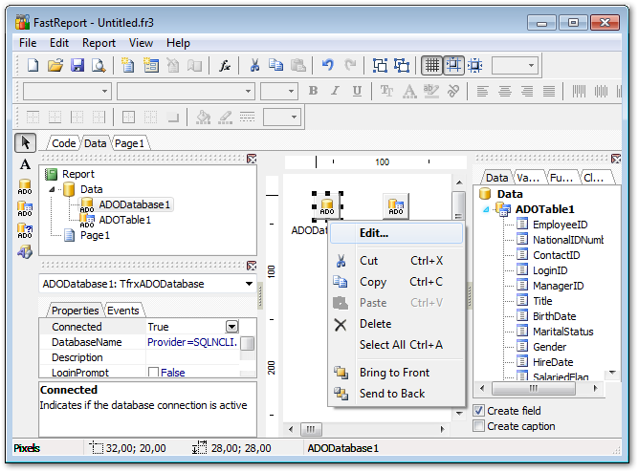Open the frame width dropdown

[x=294, y=118]
